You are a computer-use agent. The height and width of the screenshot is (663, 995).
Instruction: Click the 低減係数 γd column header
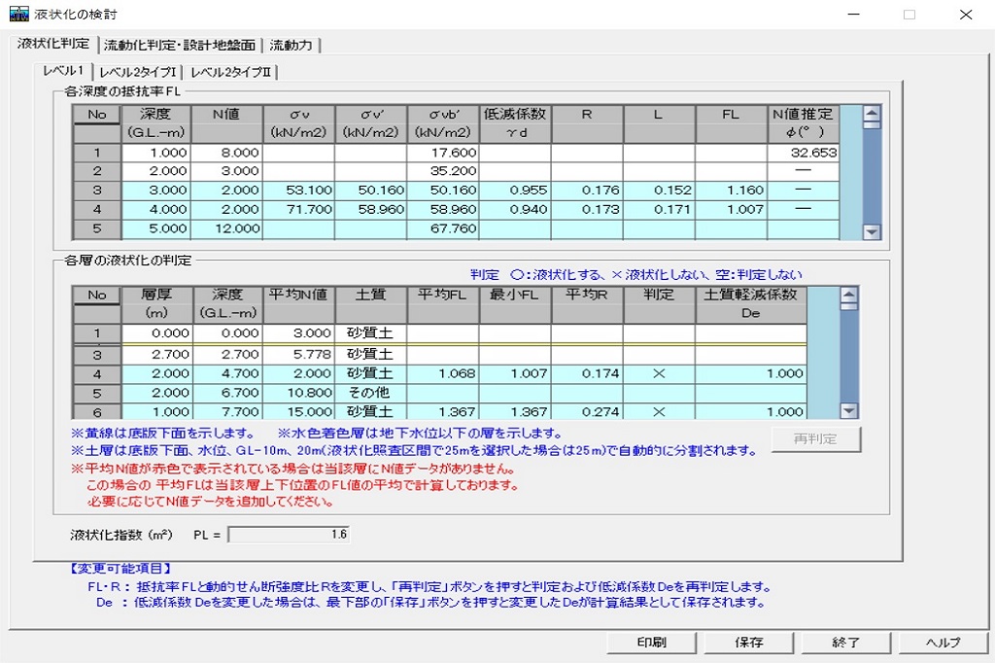click(x=515, y=123)
